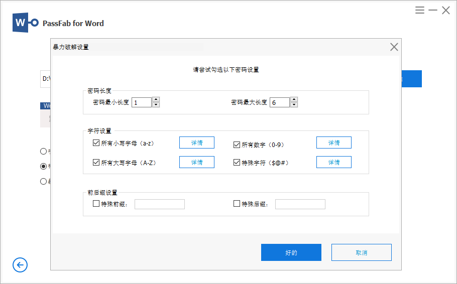Toggle 所有数字 (0-9) checkbox
The height and width of the screenshot is (284, 457).
[237, 145]
